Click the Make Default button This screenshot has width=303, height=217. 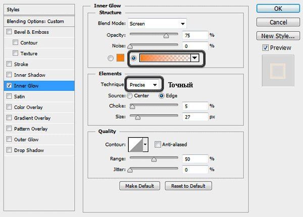139,186
